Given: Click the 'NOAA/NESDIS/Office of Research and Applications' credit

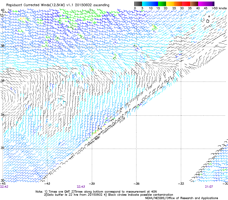Looking at the screenshot, I should pos(181,198).
